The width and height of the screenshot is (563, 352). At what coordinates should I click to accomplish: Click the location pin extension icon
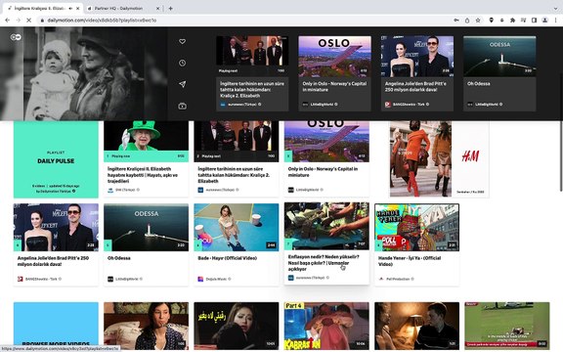(491, 21)
